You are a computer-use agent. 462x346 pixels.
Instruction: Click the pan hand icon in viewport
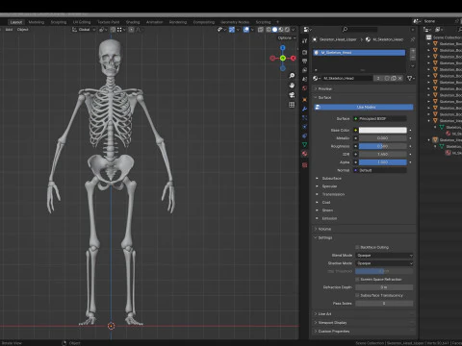tap(292, 86)
